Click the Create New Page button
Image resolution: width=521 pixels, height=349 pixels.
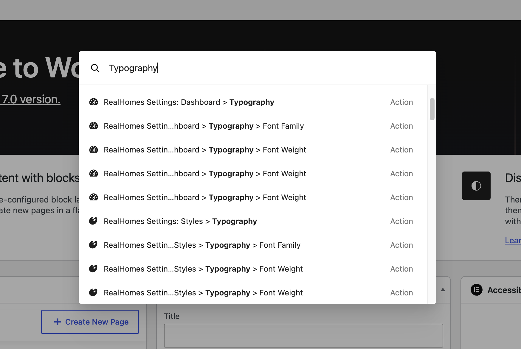[x=90, y=322]
